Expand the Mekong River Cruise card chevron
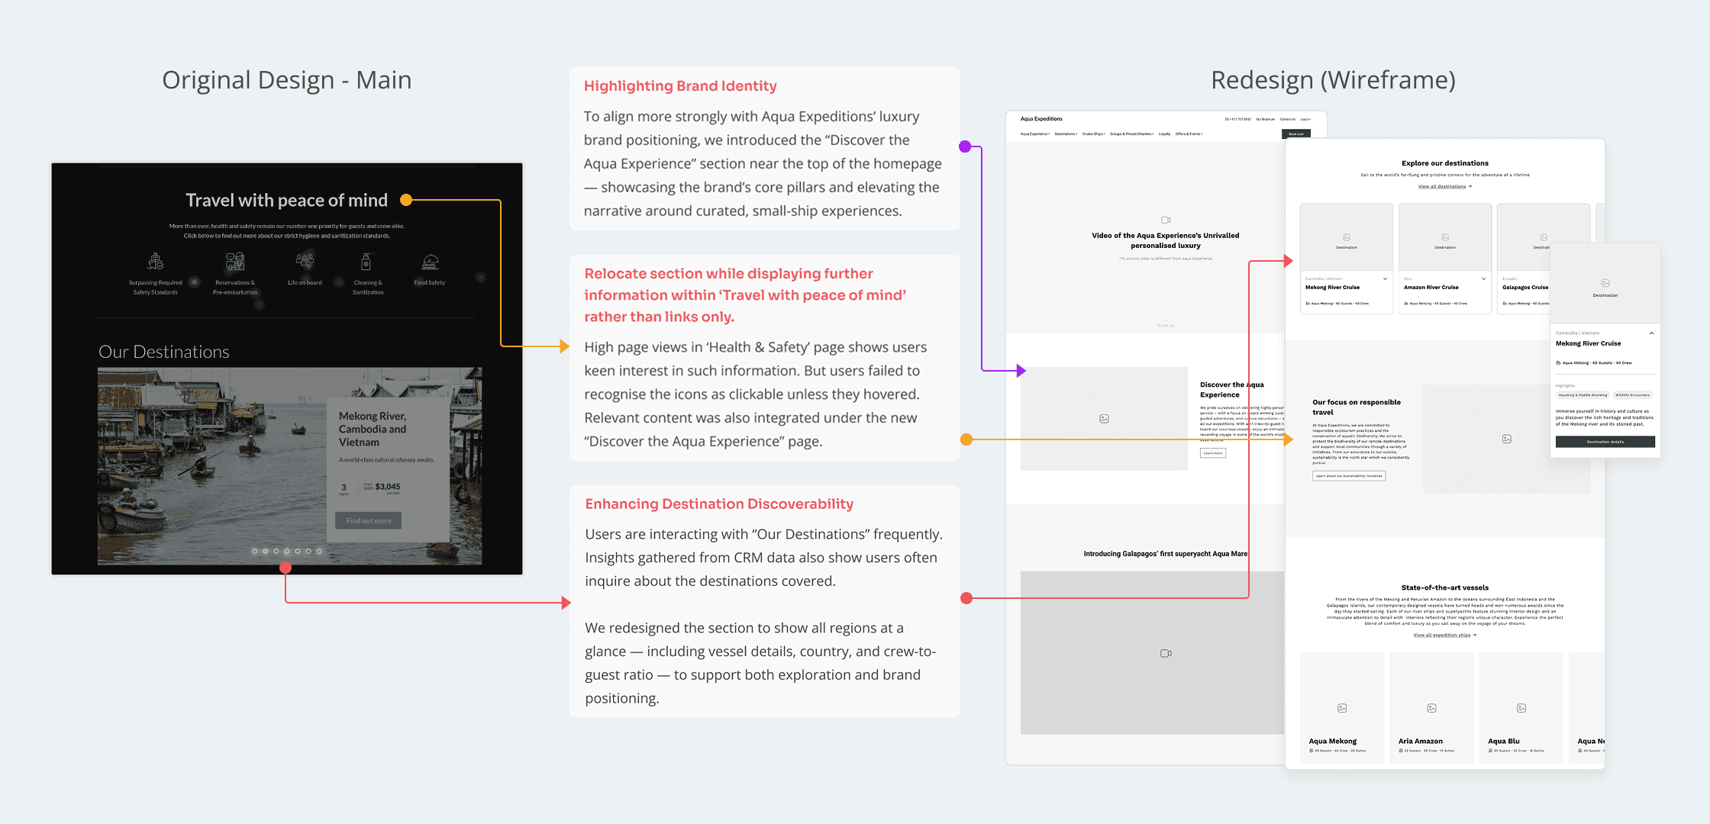 pyautogui.click(x=1385, y=278)
